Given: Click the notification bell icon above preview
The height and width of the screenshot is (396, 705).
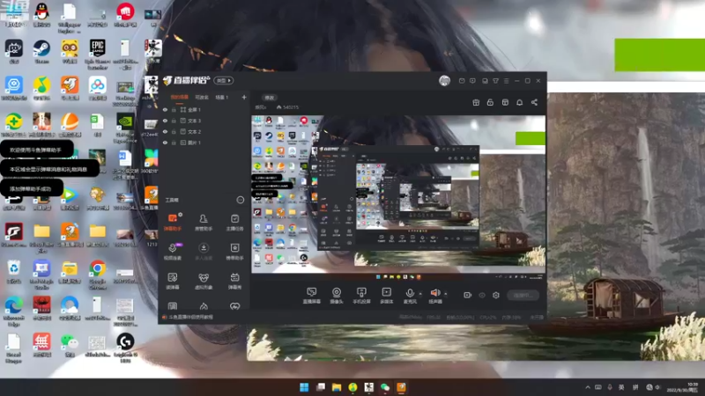Looking at the screenshot, I should [519, 102].
